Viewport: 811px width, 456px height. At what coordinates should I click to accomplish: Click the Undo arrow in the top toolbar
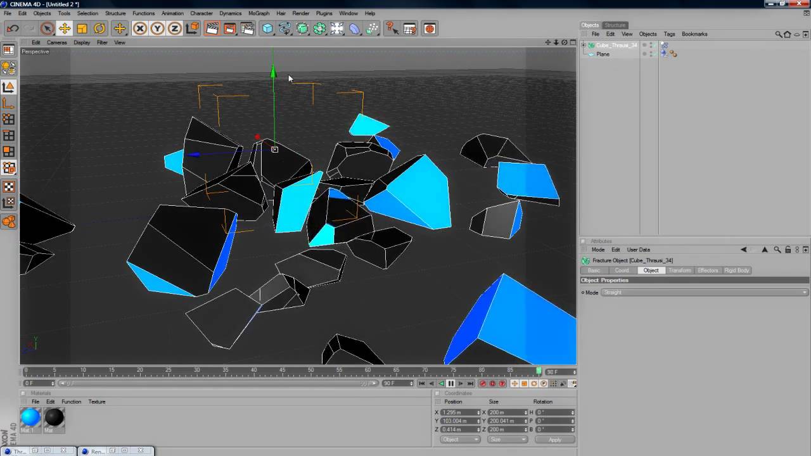tap(12, 28)
